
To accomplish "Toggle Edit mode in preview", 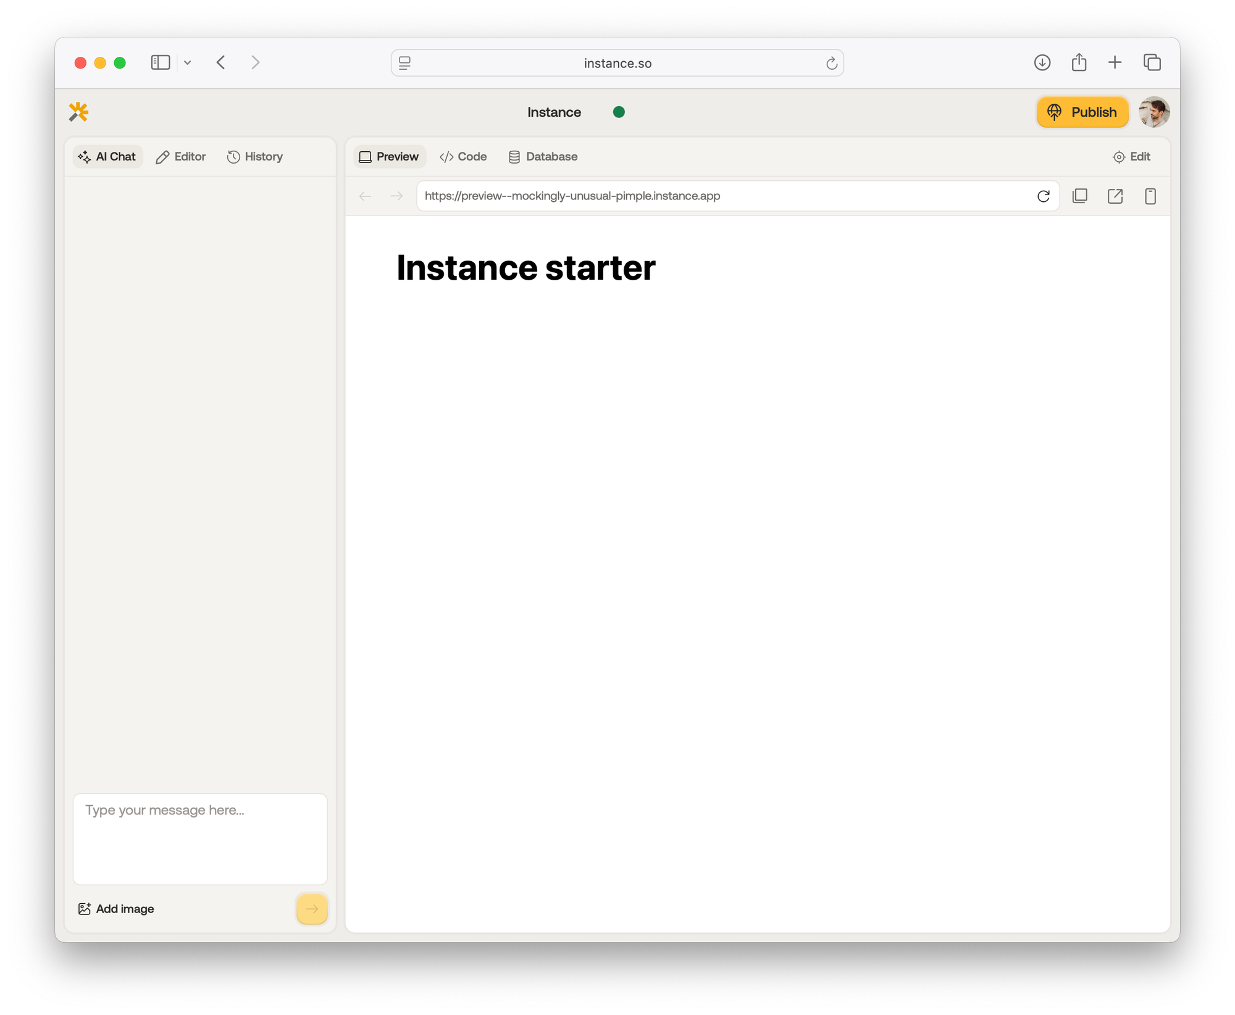I will tap(1131, 157).
